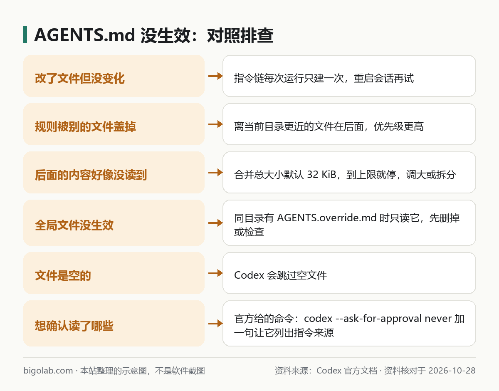
Task: Click the text '离当前目录更近的文件在后面，优先级更高'
Action: (329, 126)
